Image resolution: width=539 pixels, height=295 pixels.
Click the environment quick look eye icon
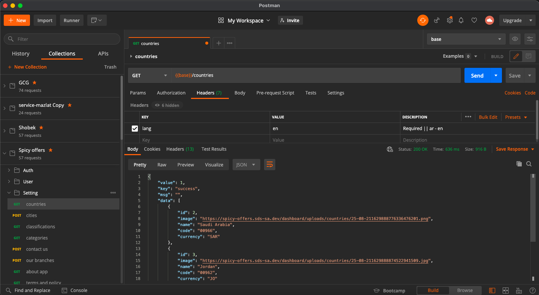[515, 39]
